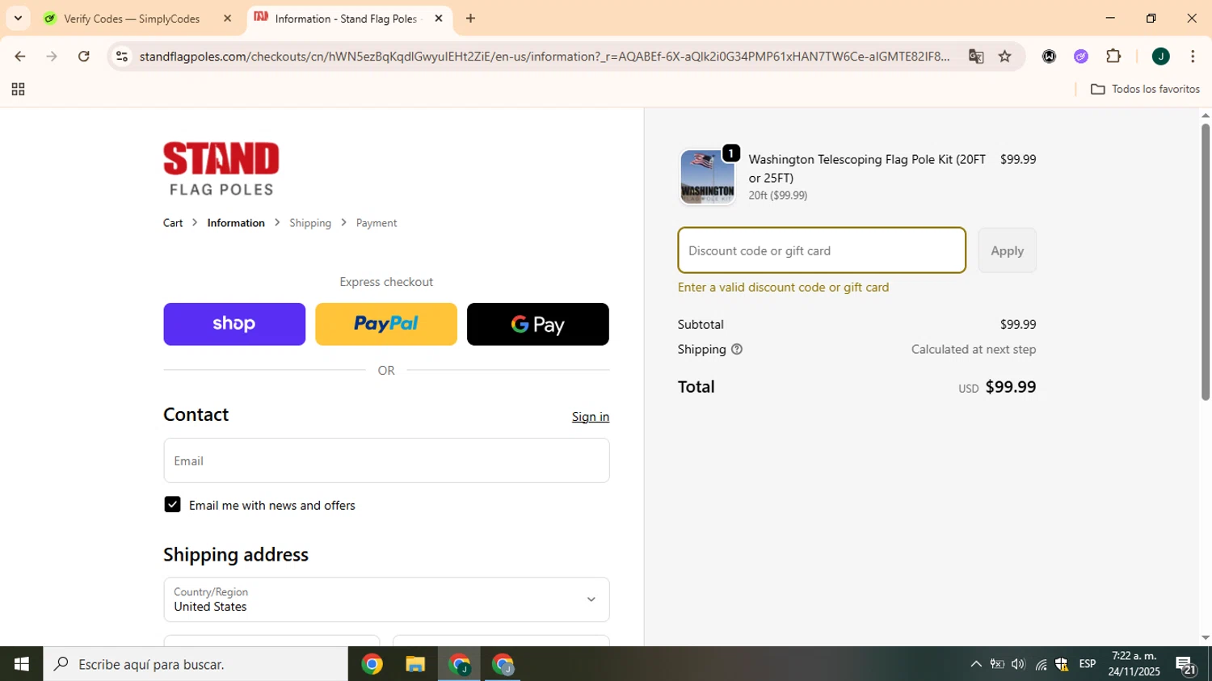The height and width of the screenshot is (681, 1212).
Task: Close the Verify Codes SimplyCodes tab
Action: [x=227, y=19]
